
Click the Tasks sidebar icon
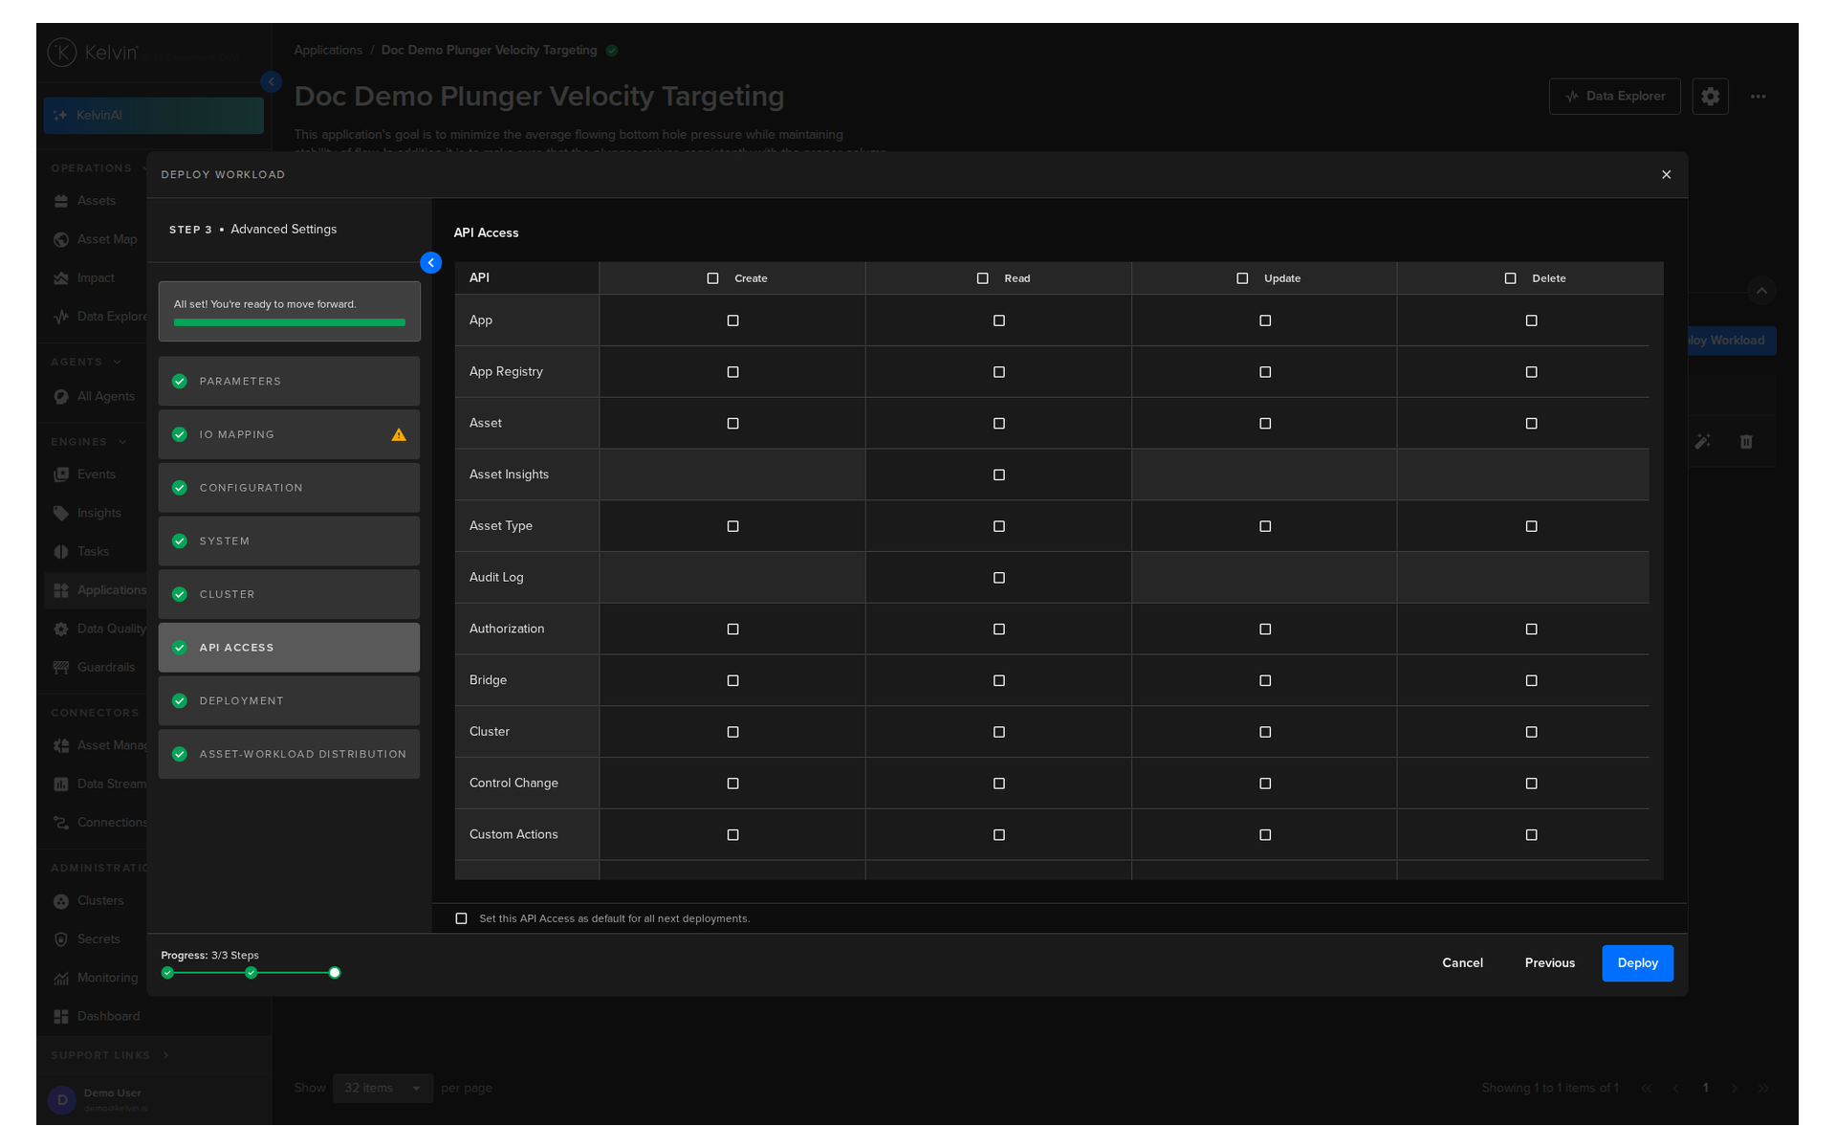point(61,552)
